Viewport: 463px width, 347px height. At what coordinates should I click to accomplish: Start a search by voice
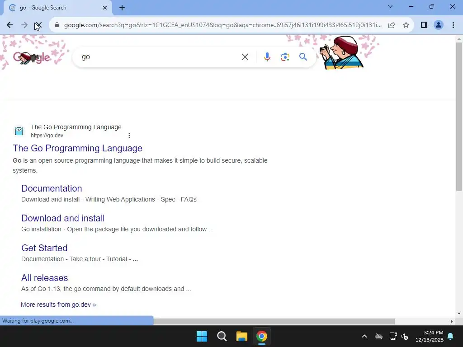point(267,57)
